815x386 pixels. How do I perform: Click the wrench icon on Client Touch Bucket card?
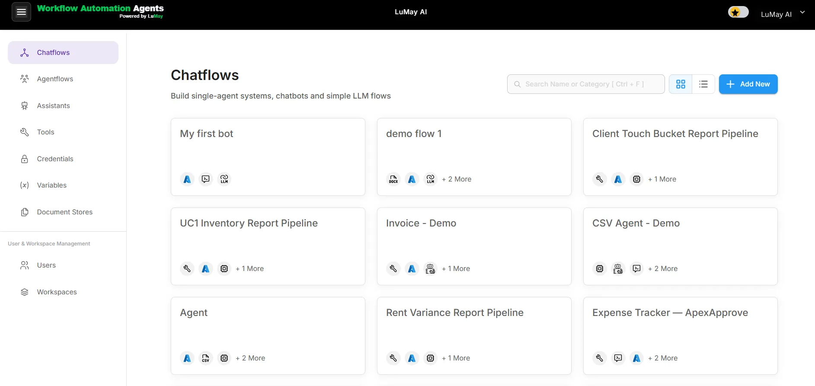[x=600, y=179]
